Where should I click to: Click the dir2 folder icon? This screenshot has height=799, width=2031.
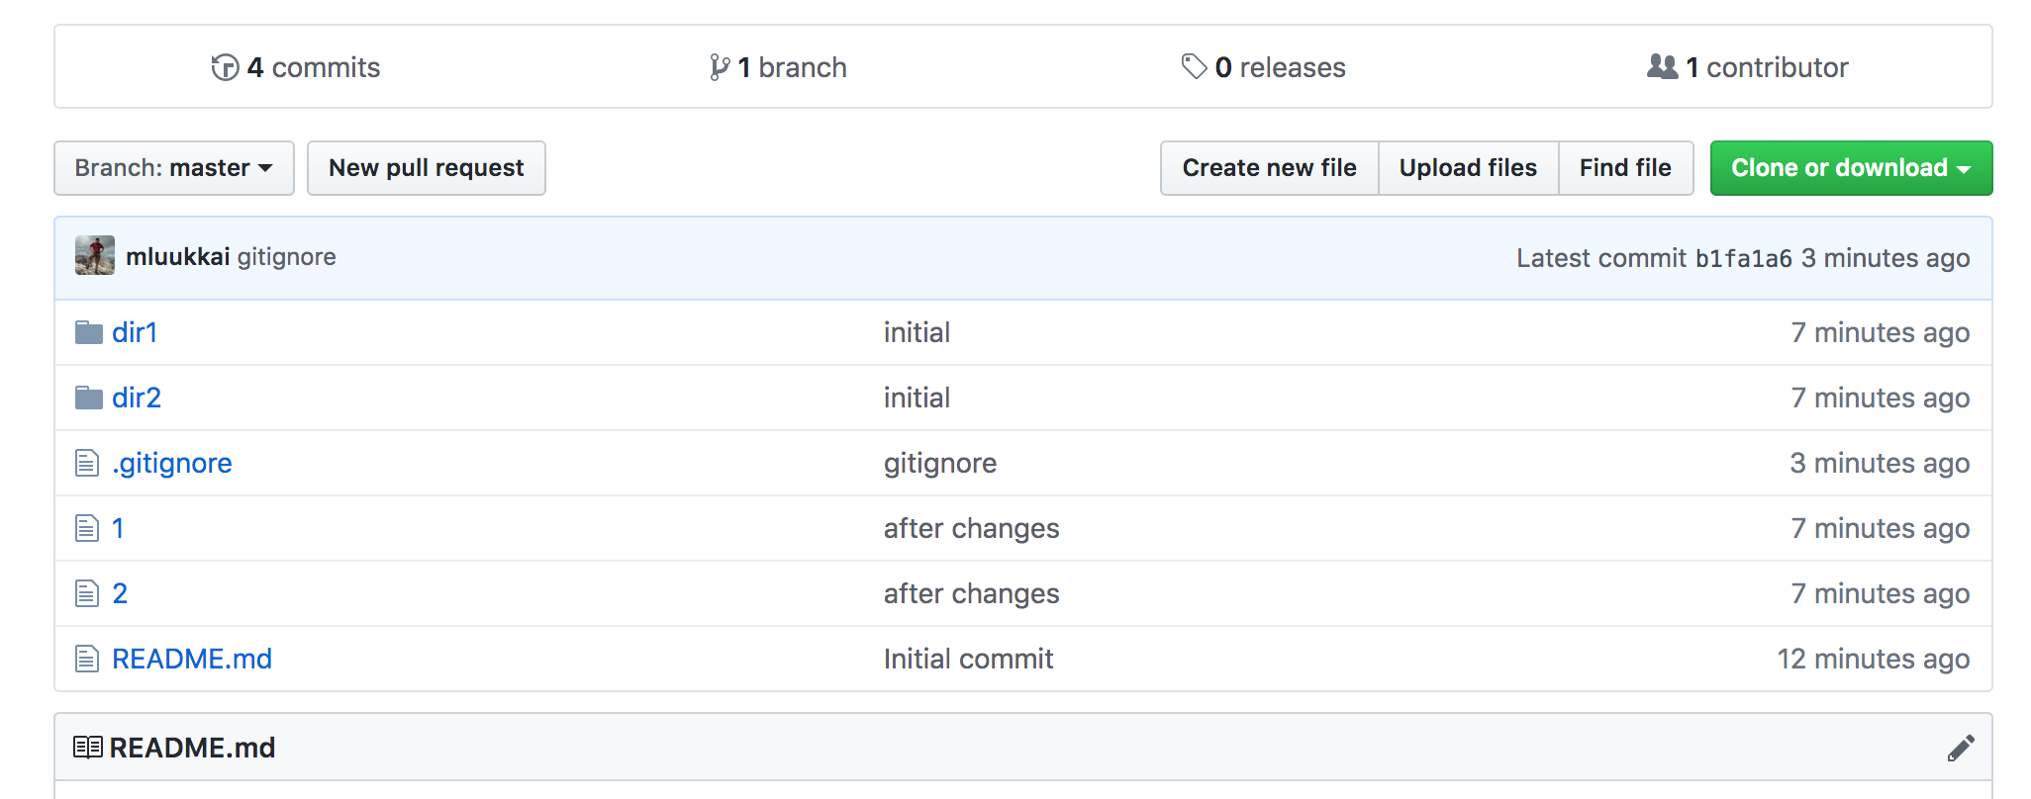(89, 398)
